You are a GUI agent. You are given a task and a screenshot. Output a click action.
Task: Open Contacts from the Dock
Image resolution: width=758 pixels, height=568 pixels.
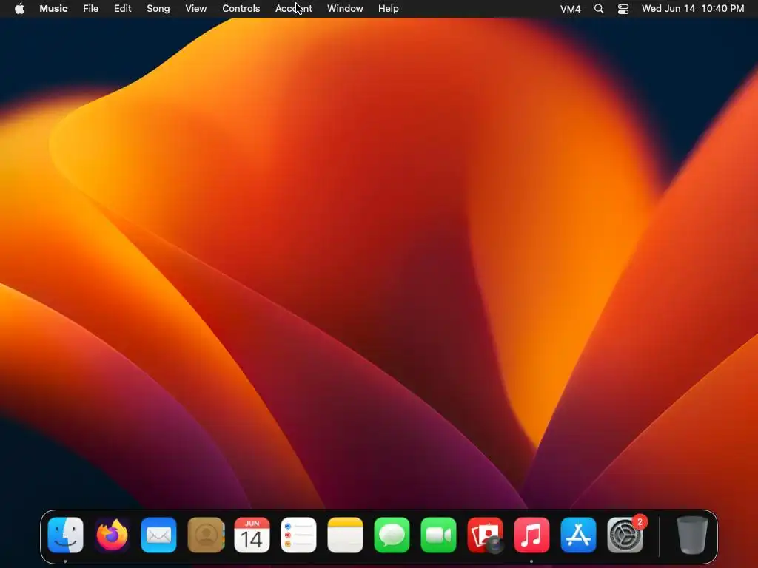click(206, 535)
